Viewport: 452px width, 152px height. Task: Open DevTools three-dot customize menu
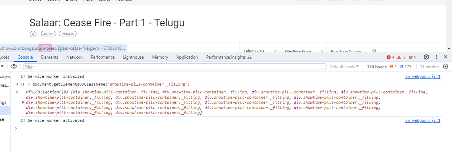tap(436, 57)
